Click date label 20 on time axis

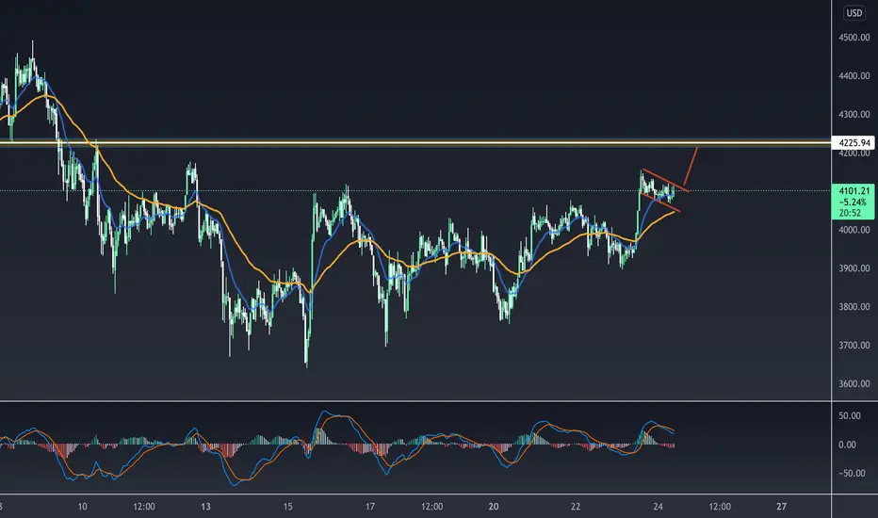point(494,507)
